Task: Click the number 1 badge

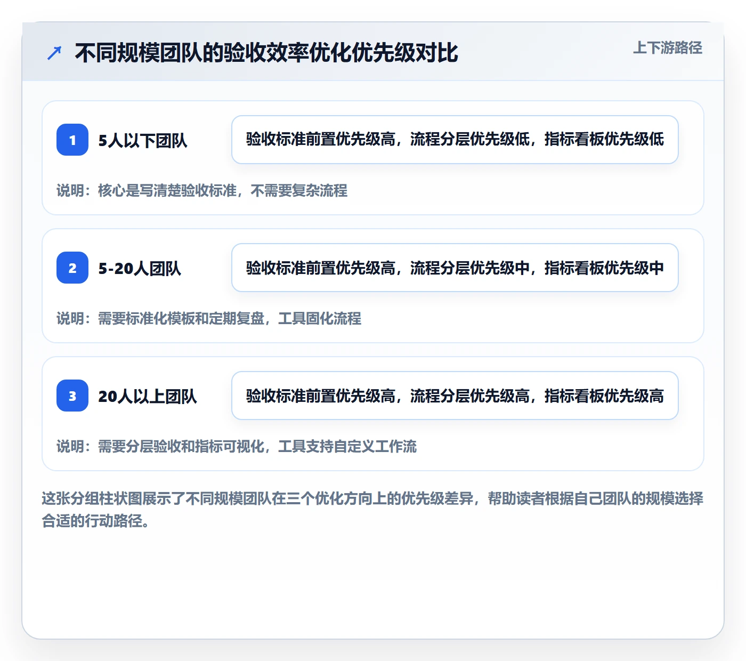Action: [x=72, y=140]
